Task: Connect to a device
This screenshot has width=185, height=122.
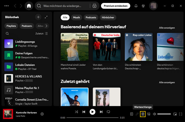Action: tap(149, 114)
